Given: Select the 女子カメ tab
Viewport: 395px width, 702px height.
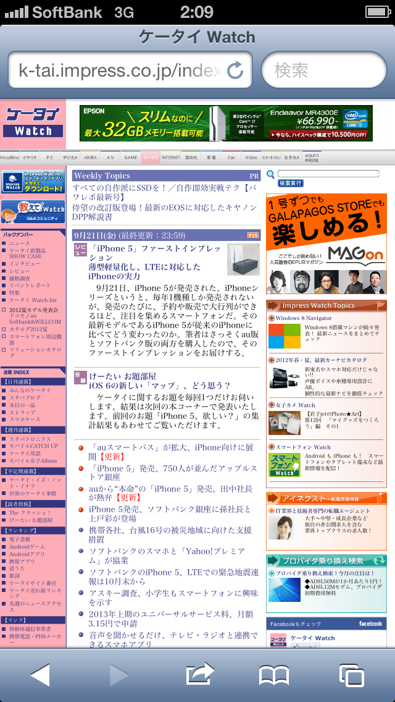Looking at the screenshot, I should (x=292, y=158).
